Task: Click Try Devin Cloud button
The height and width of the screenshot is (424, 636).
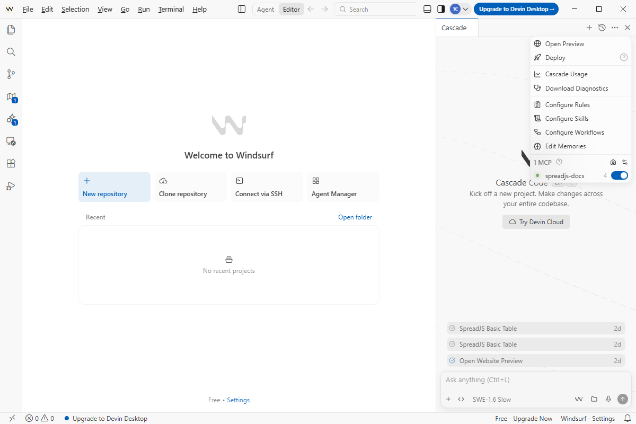Action: point(536,222)
